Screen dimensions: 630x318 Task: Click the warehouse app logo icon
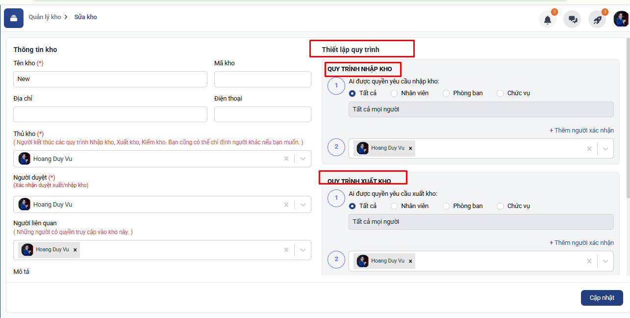[14, 19]
